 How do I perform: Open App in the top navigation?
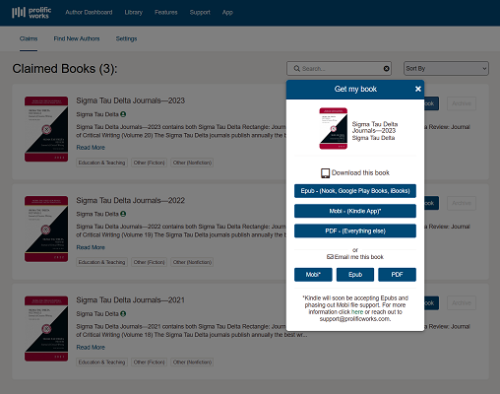(x=227, y=13)
